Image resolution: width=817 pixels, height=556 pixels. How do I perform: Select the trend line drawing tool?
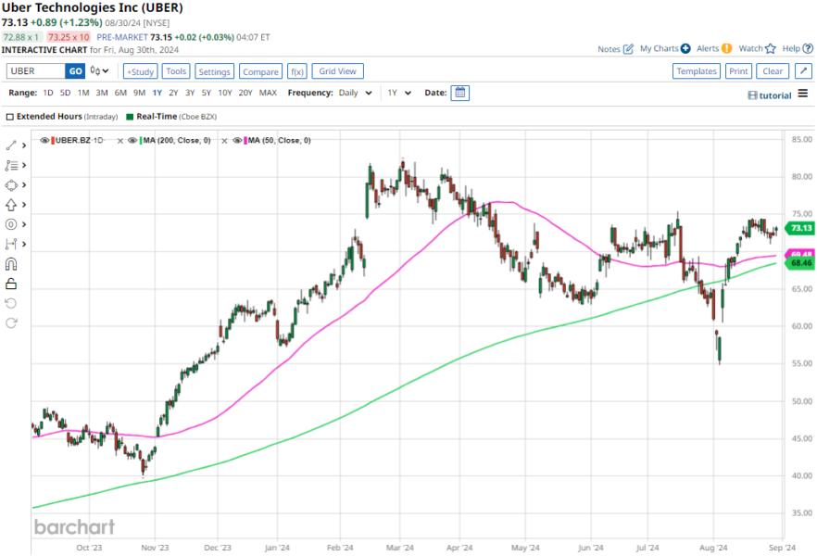[x=11, y=145]
